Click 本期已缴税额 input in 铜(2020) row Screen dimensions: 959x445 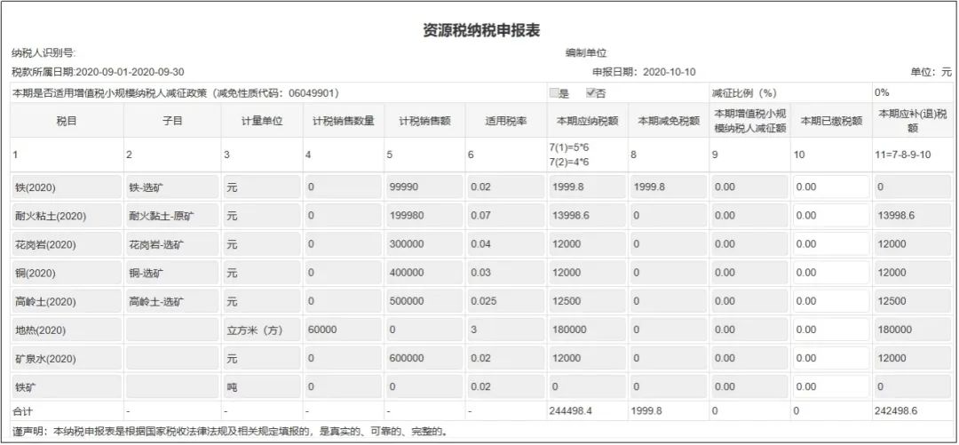pos(830,273)
